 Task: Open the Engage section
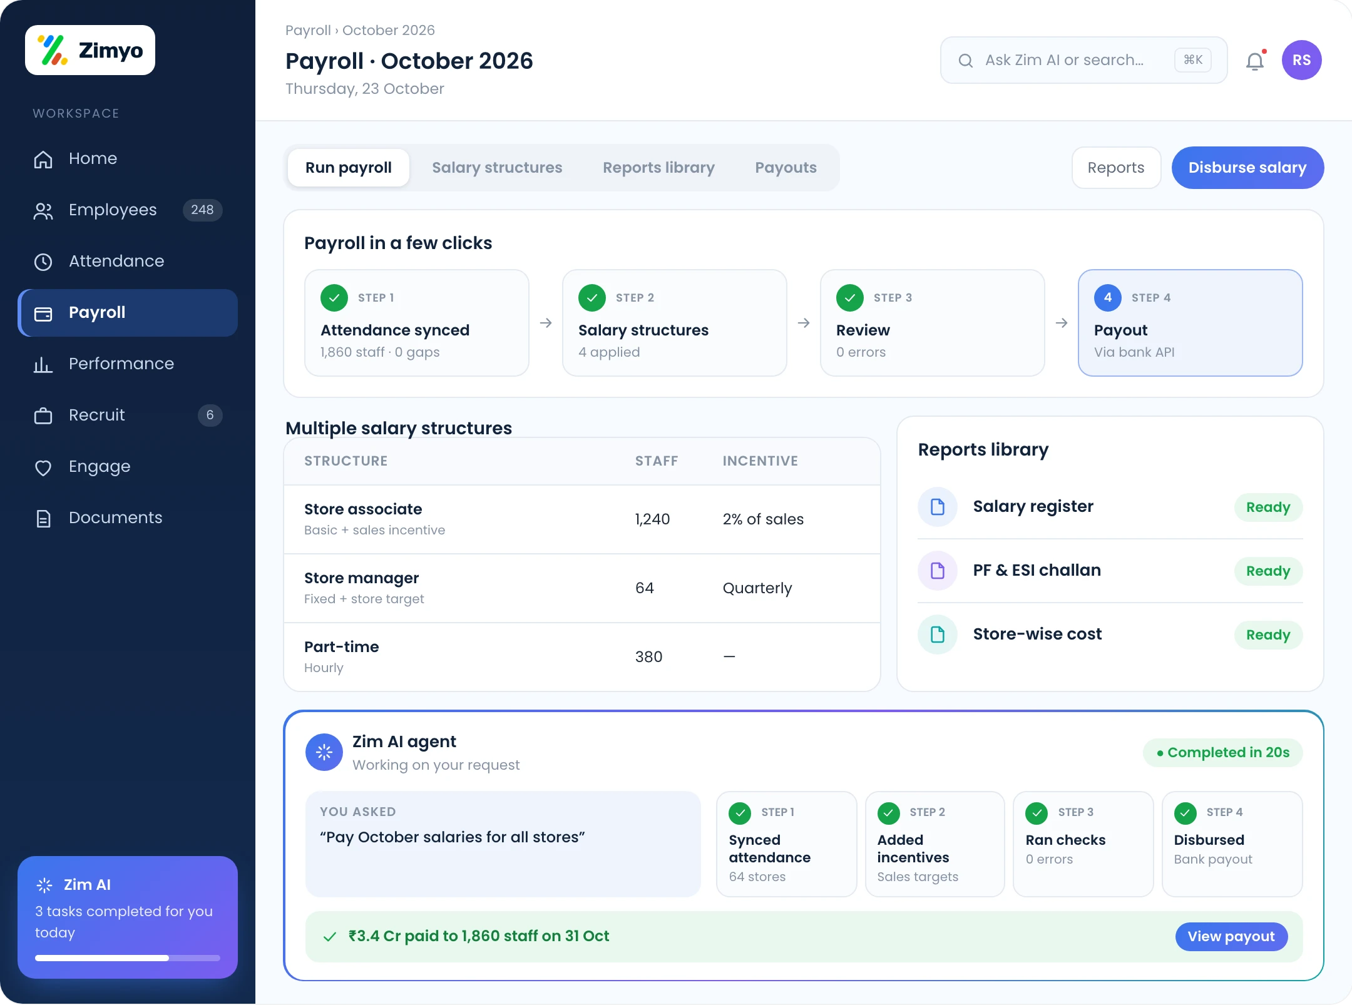point(128,466)
